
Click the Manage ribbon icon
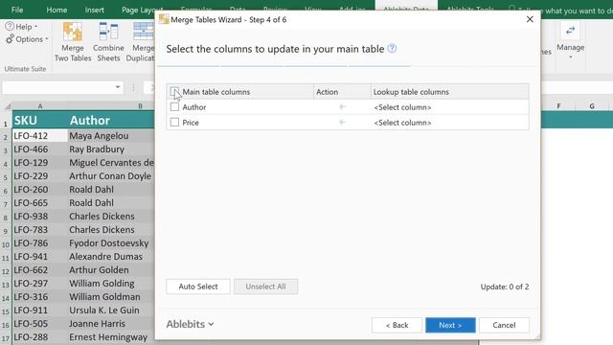571,31
